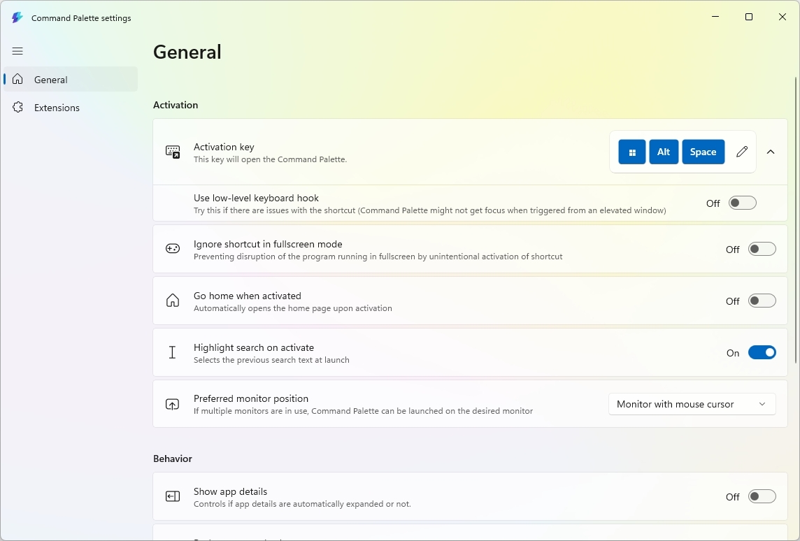Image resolution: width=800 pixels, height=541 pixels.
Task: Click 'Highlight search on activate' label
Action: pos(254,347)
